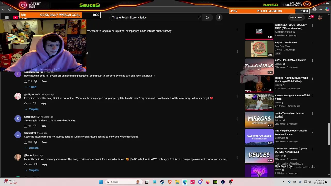331x186 pixels.
Task: Reply to the @erikaburden3484 comment
Action: point(44,81)
